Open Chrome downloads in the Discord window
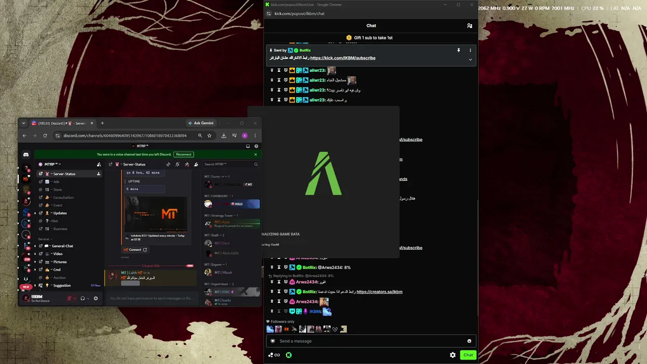Screen dimensions: 647x364 (223, 135)
